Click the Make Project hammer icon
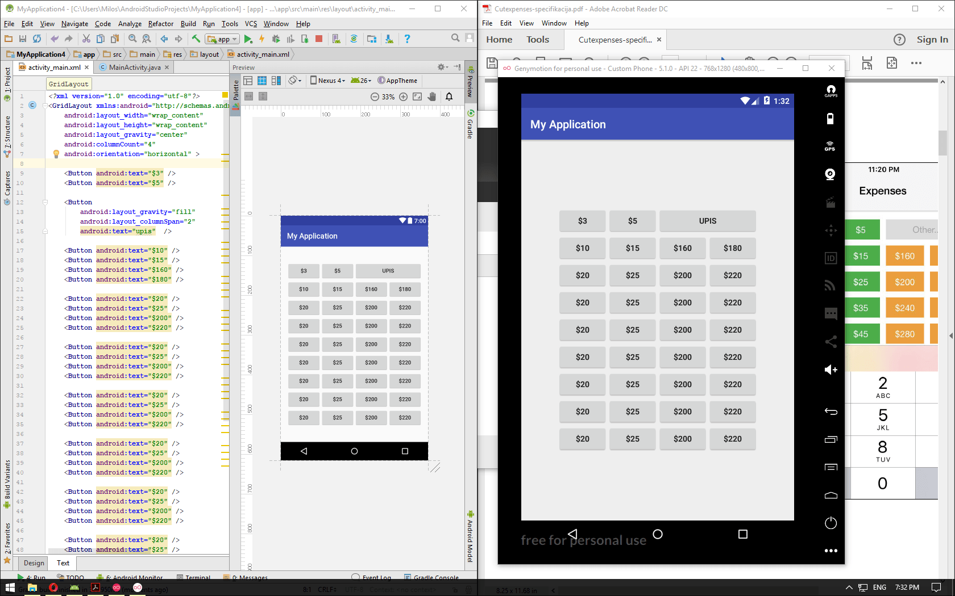955x596 pixels. click(x=196, y=39)
